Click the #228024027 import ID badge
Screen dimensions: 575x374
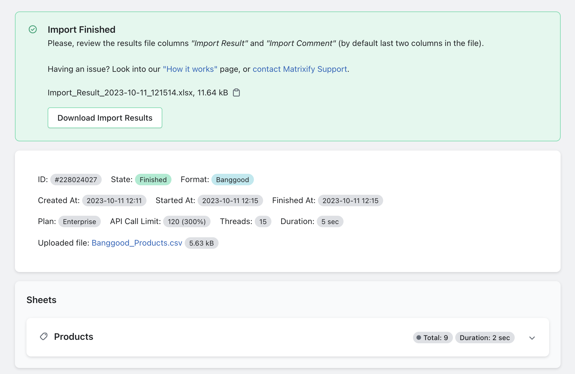[76, 179]
